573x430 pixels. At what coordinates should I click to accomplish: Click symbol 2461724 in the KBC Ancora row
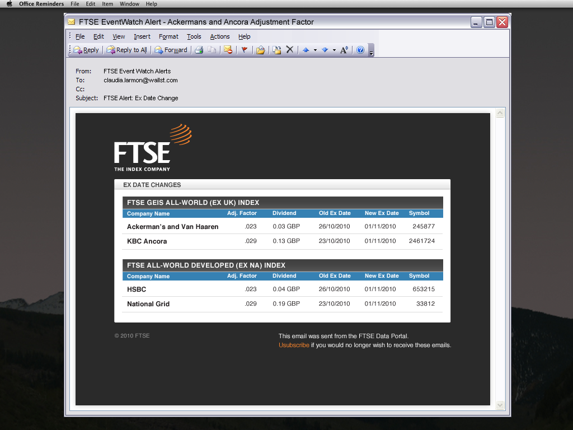pyautogui.click(x=422, y=241)
